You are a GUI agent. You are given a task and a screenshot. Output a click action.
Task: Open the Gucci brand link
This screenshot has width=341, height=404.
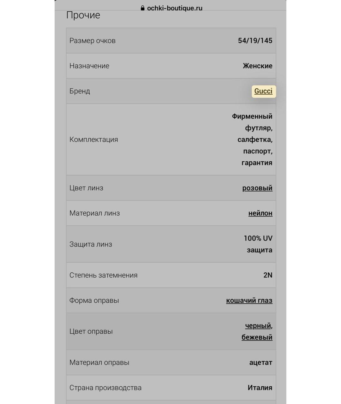click(263, 91)
